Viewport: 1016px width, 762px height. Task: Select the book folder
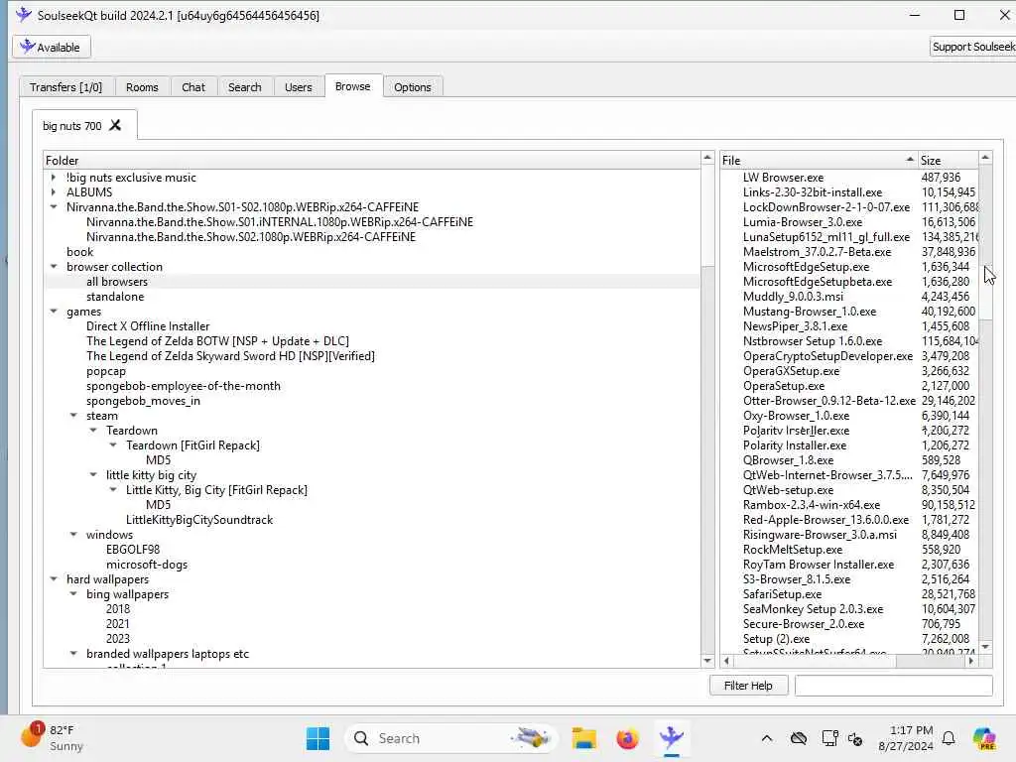click(79, 251)
